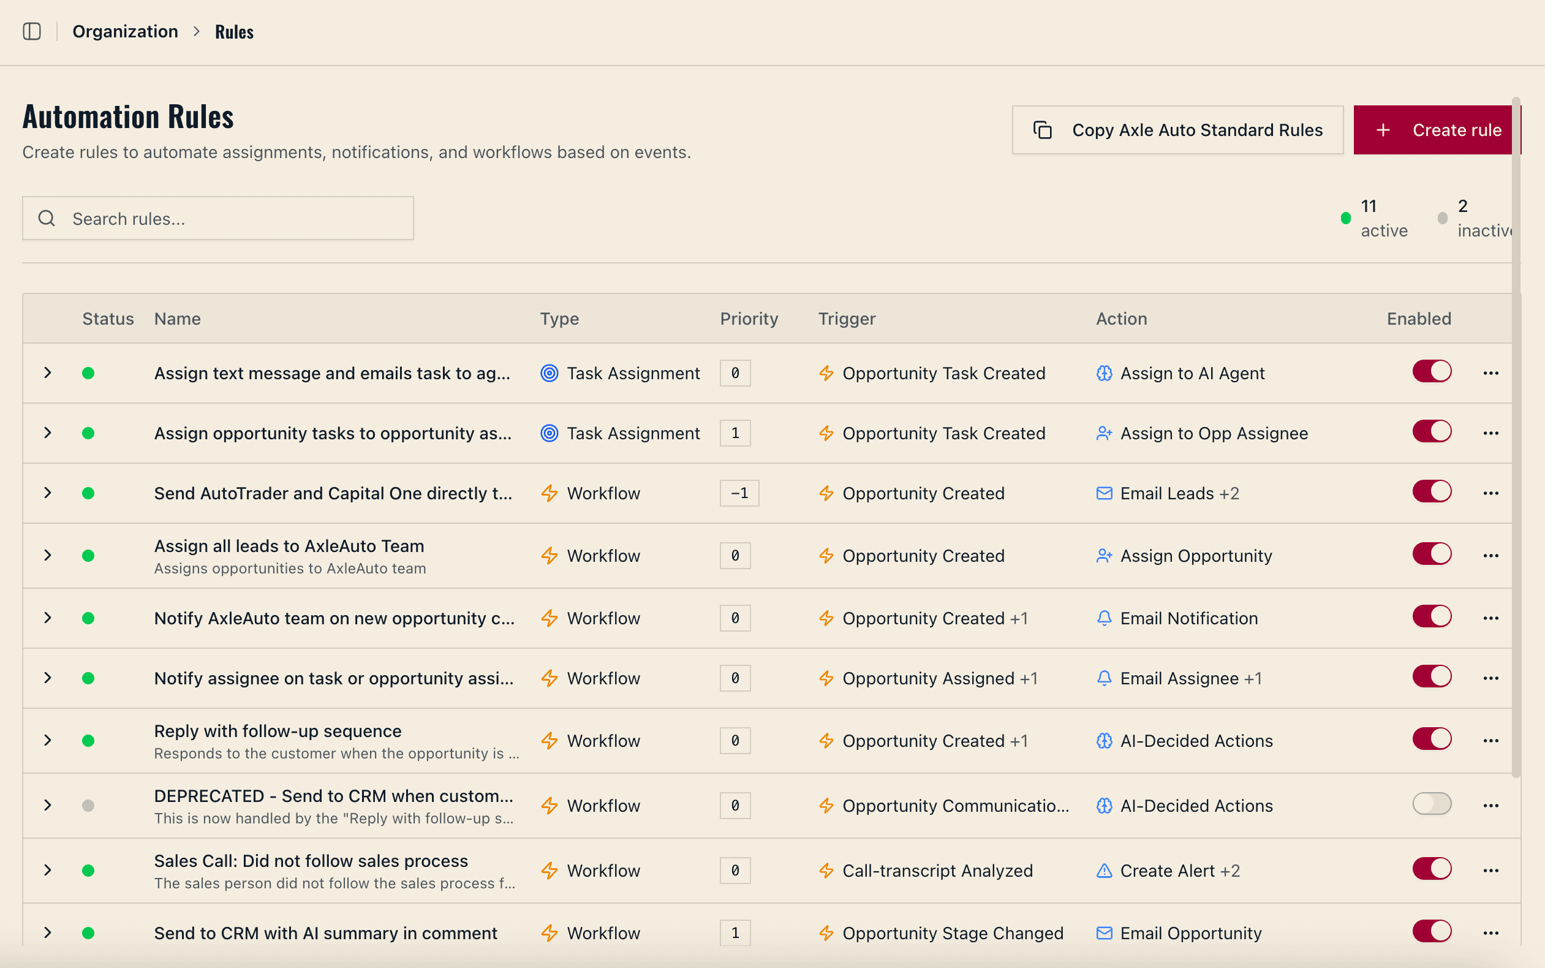Expand the Send AutoTrader and Capital One row
Screen dimensions: 1545x968
tap(47, 493)
